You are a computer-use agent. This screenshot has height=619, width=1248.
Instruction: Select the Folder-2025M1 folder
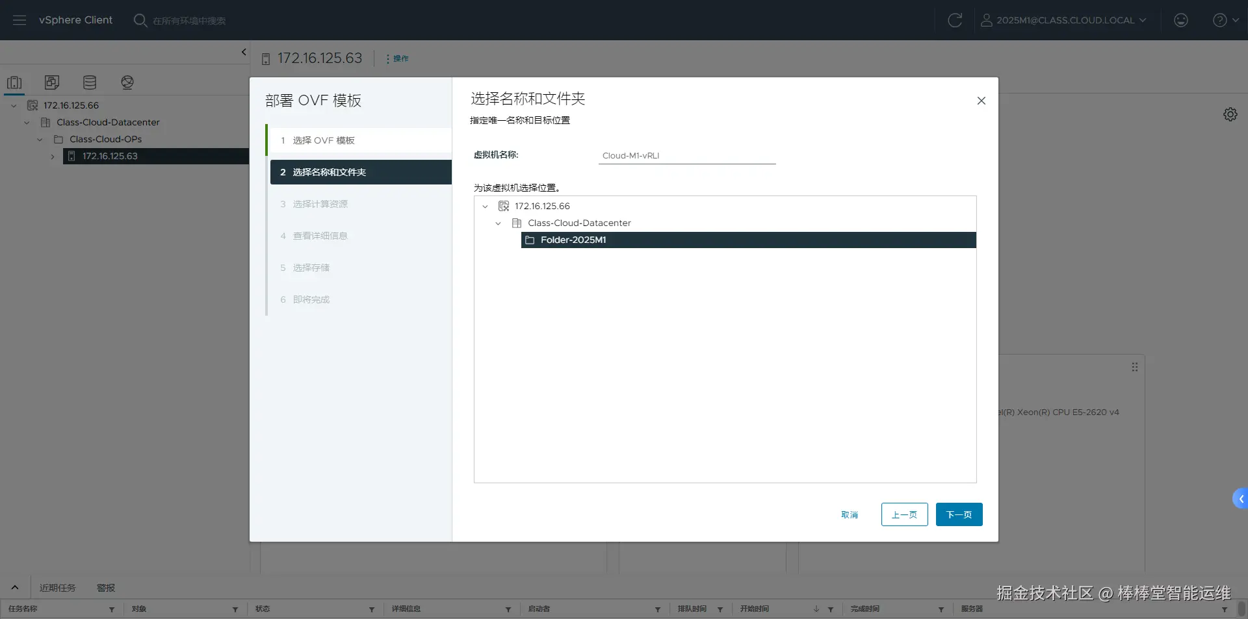tap(749, 240)
